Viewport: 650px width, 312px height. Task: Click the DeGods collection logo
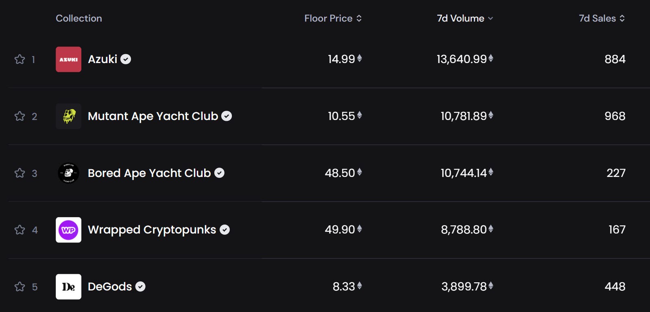(68, 287)
